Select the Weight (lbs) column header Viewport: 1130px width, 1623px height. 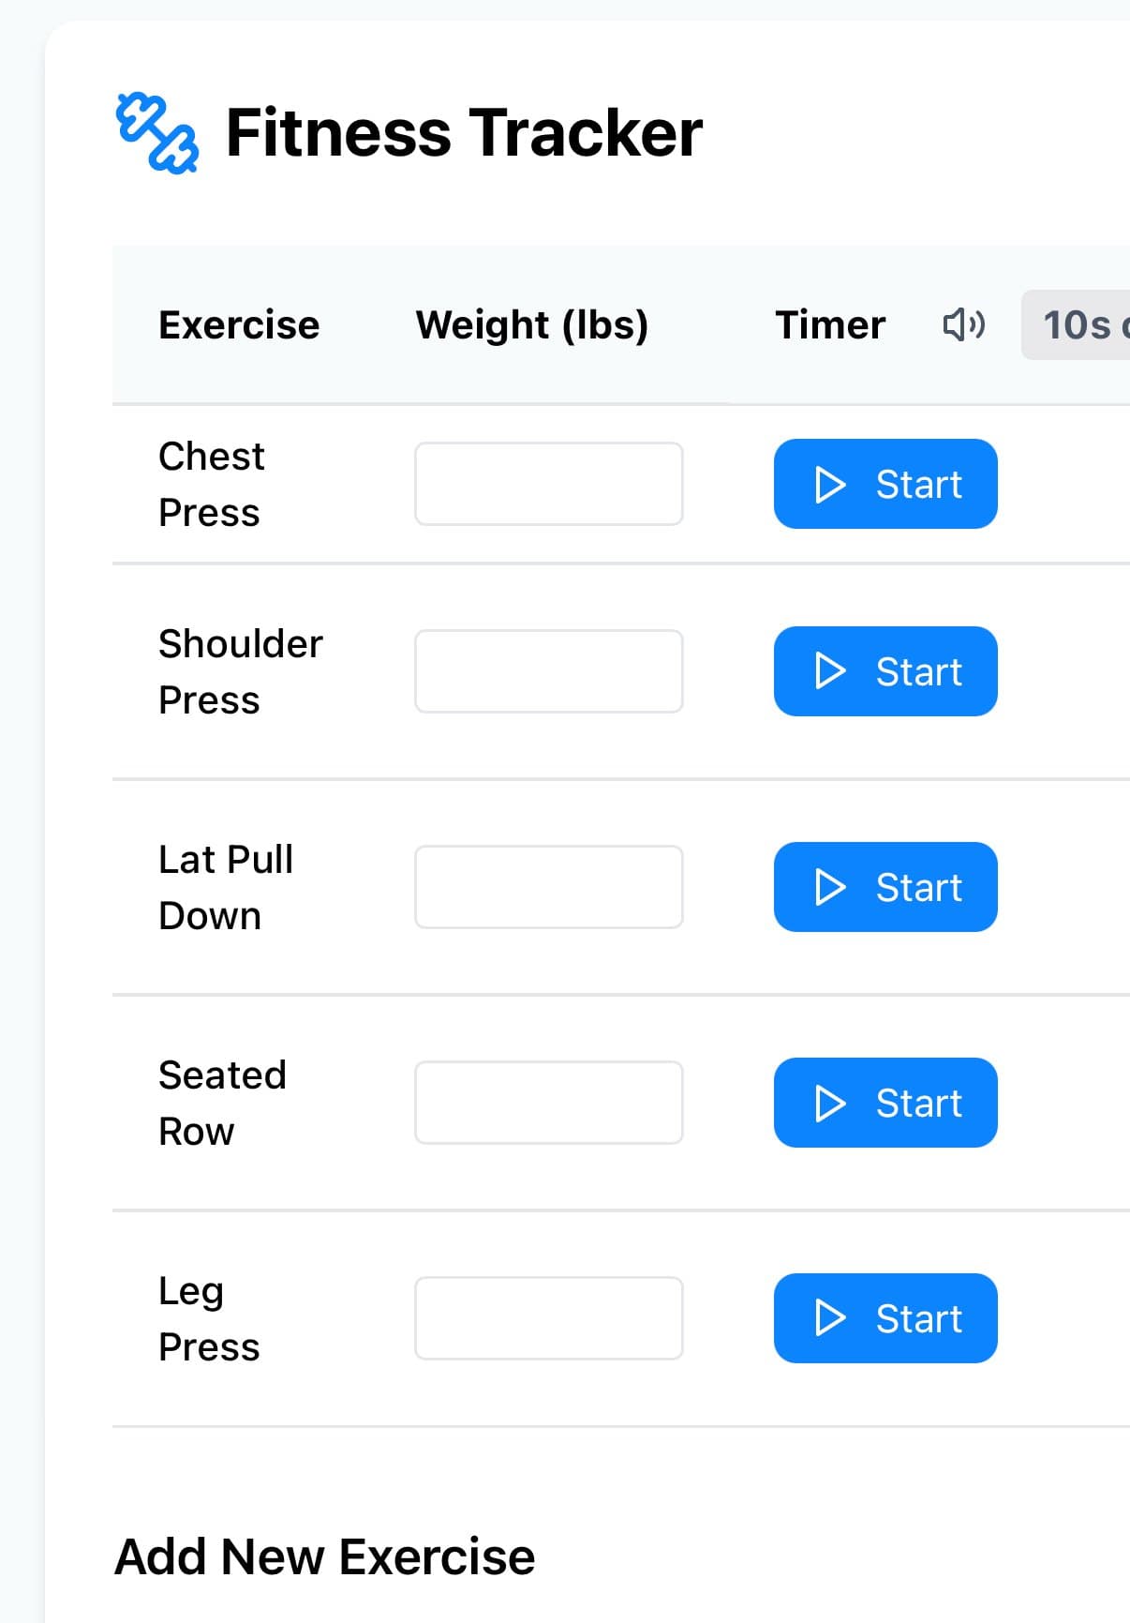click(x=531, y=325)
